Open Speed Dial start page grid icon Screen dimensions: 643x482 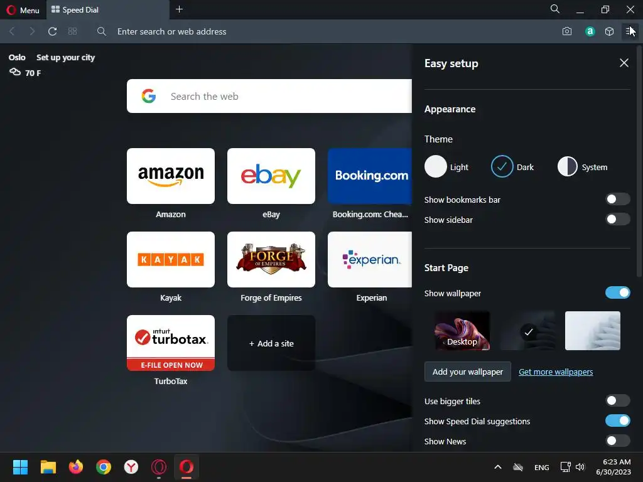[x=73, y=31]
